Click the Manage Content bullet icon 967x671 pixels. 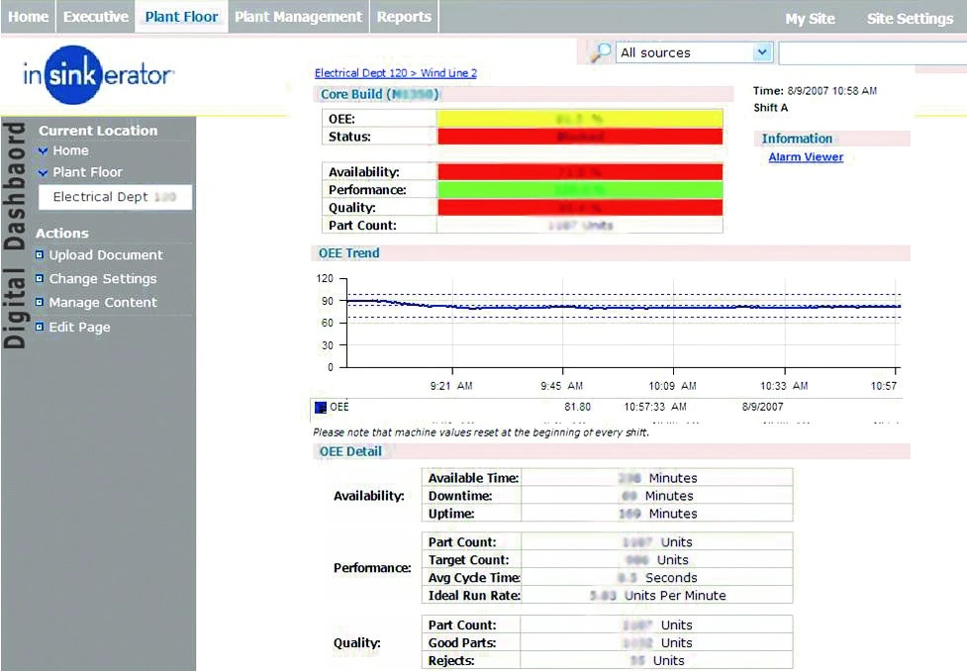tap(40, 303)
